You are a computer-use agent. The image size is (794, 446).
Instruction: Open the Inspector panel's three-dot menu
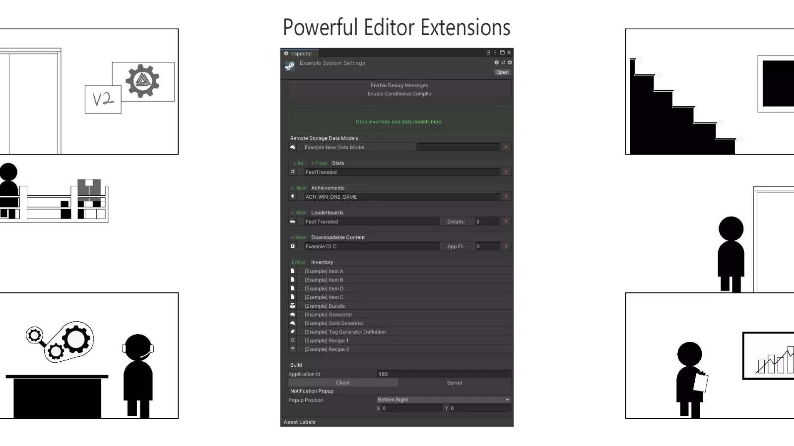point(495,53)
